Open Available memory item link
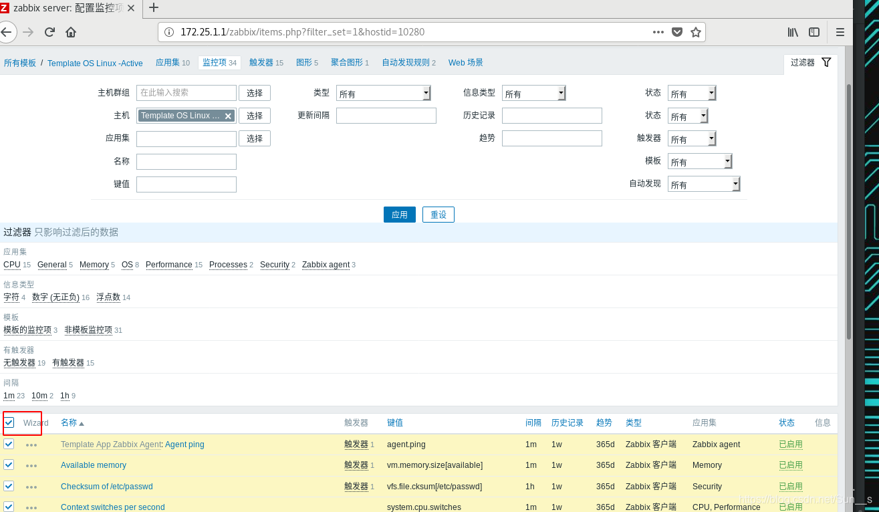 point(94,465)
